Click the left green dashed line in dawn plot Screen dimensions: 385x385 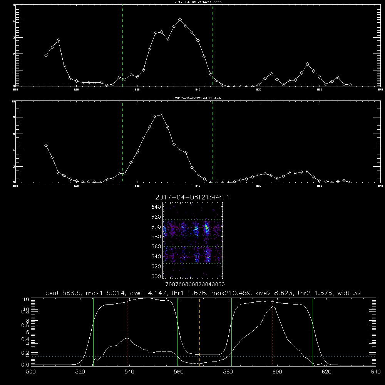[x=122, y=46]
